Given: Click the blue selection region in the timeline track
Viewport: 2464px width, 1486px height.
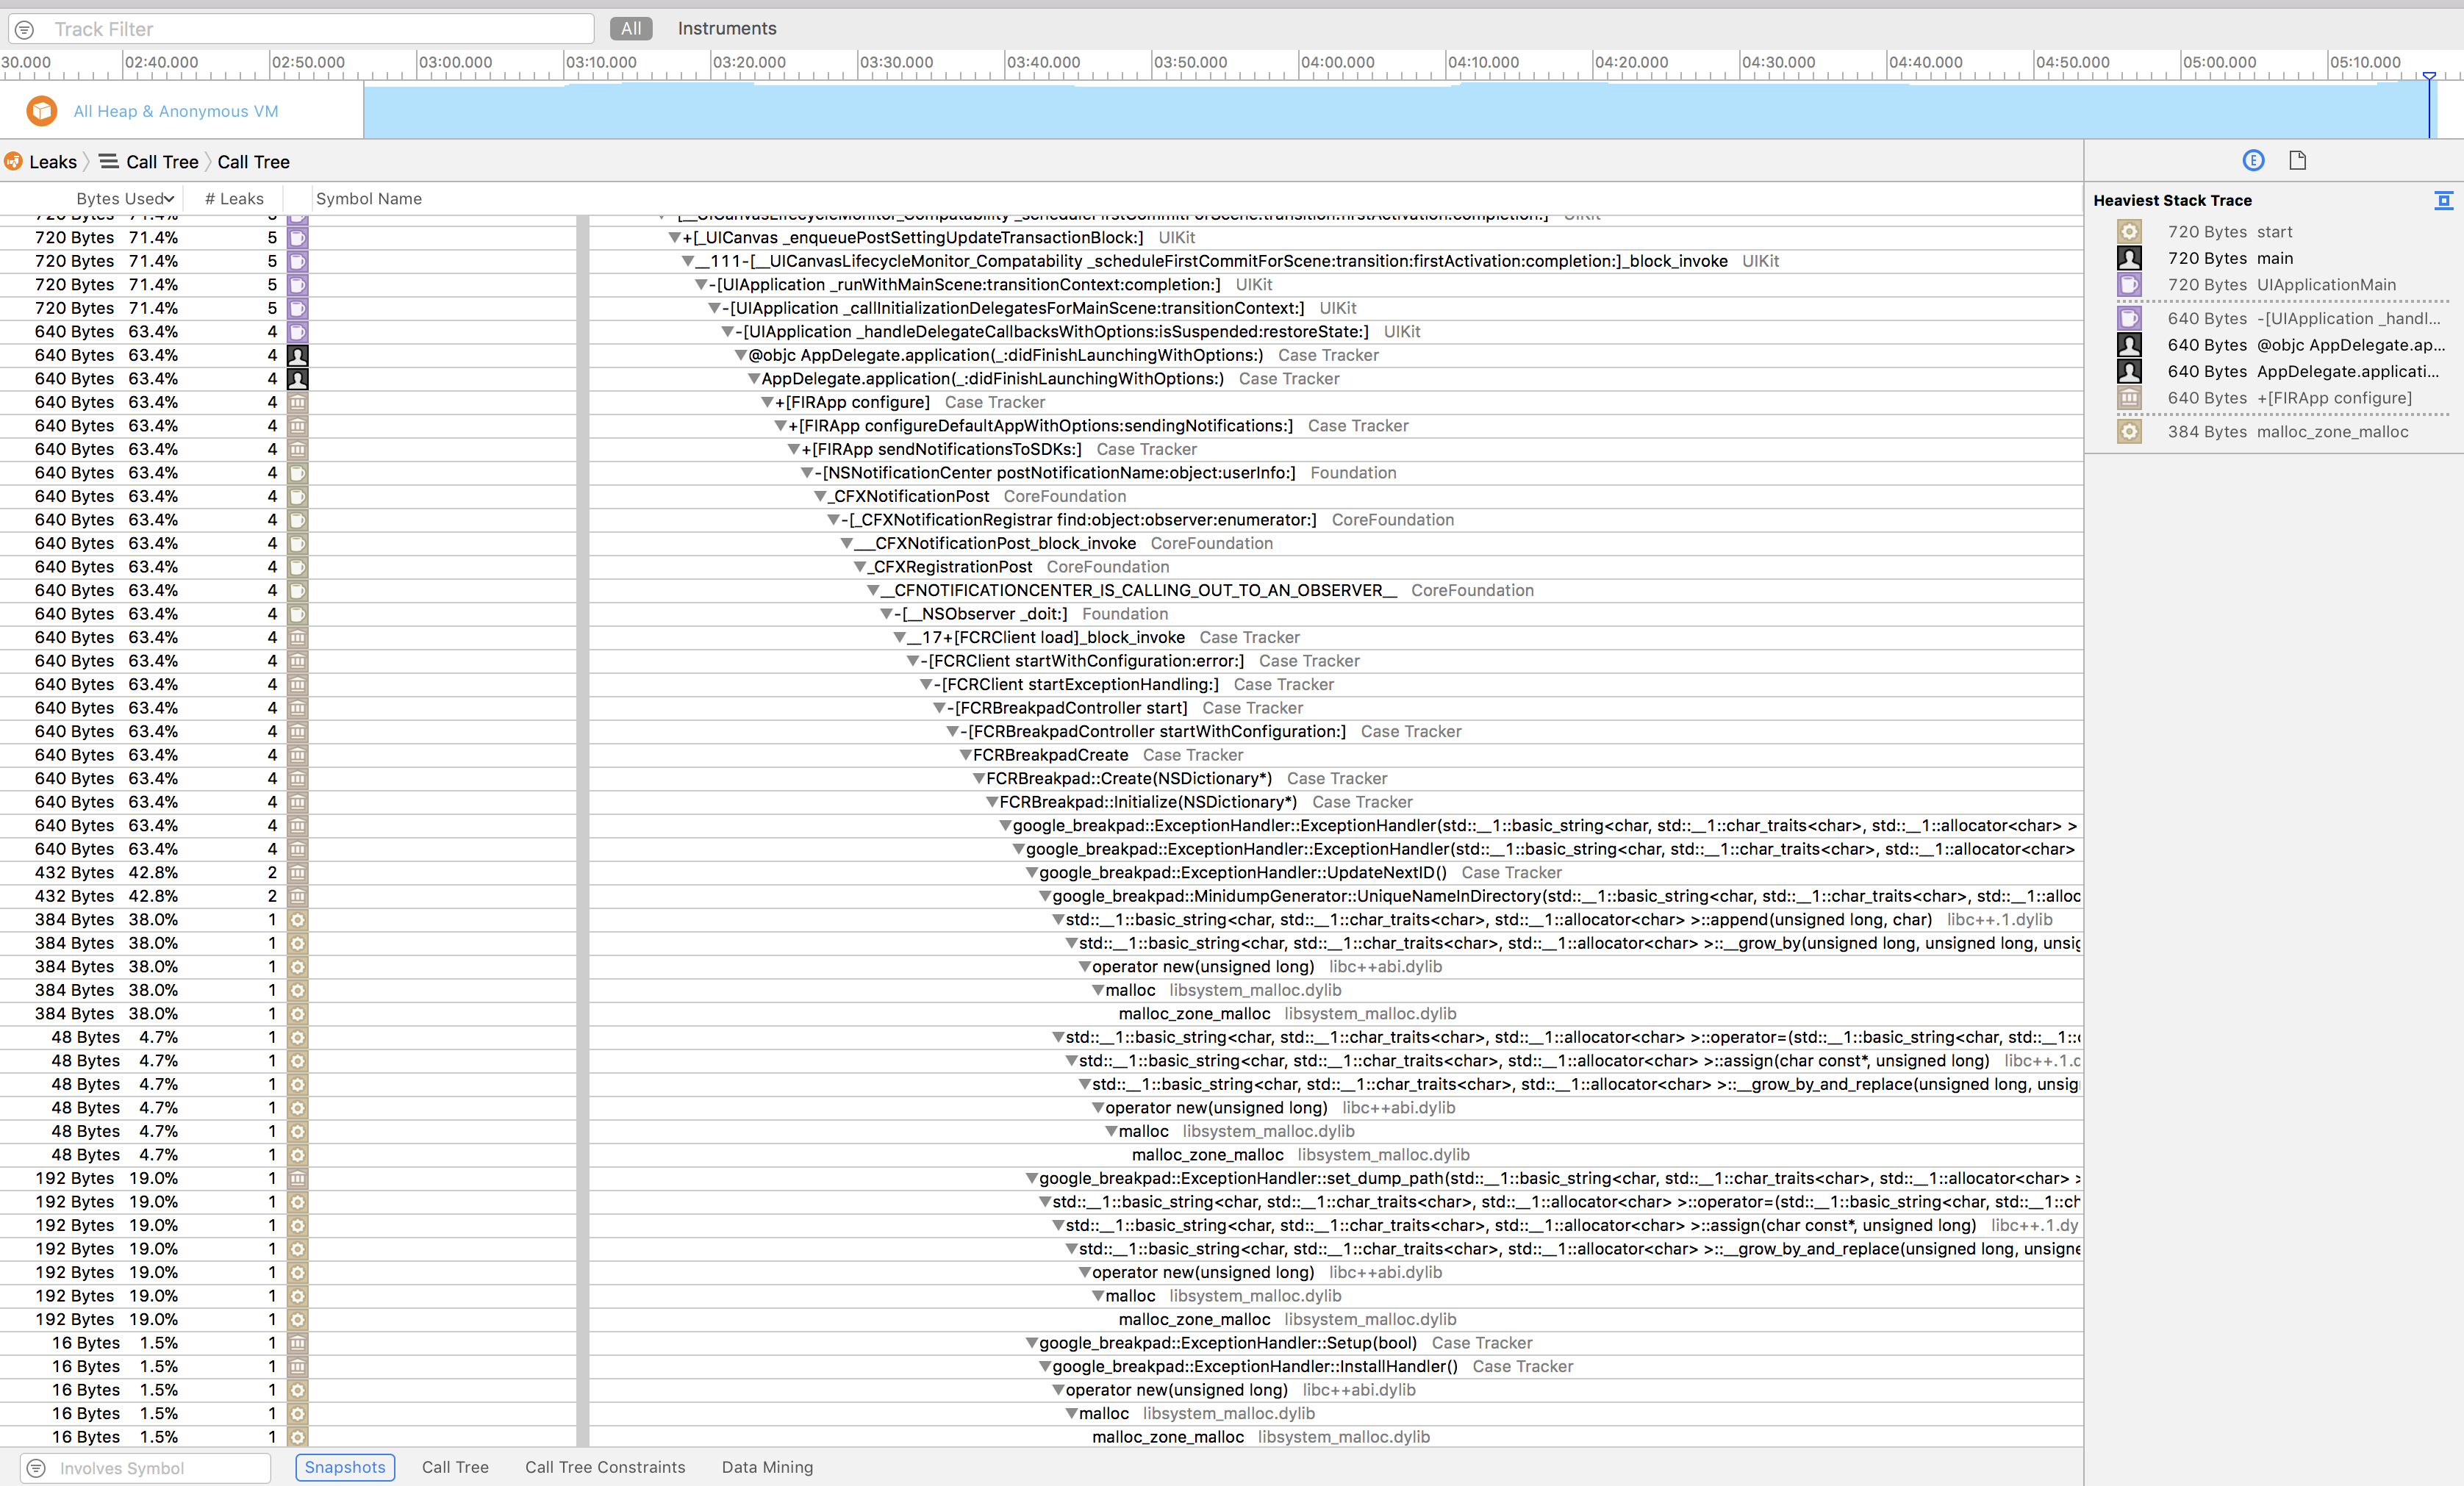Looking at the screenshot, I should coord(1400,110).
